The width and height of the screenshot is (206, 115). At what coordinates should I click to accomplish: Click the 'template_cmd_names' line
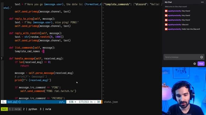(x=29, y=51)
